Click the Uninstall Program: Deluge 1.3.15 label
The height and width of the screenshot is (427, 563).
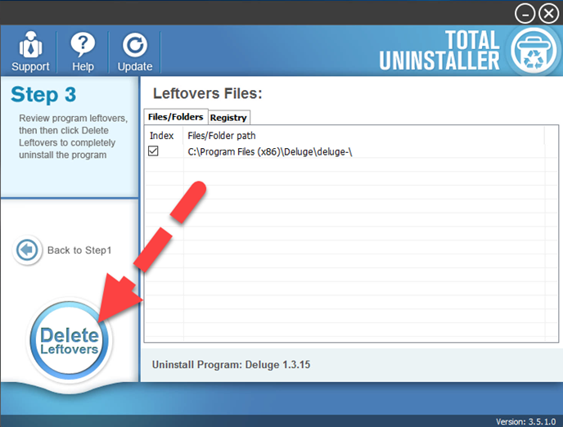tap(232, 365)
